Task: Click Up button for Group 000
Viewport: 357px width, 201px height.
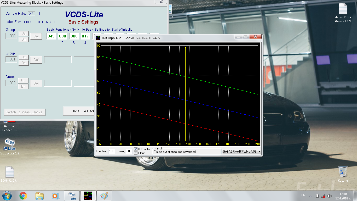Action: tap(23, 33)
